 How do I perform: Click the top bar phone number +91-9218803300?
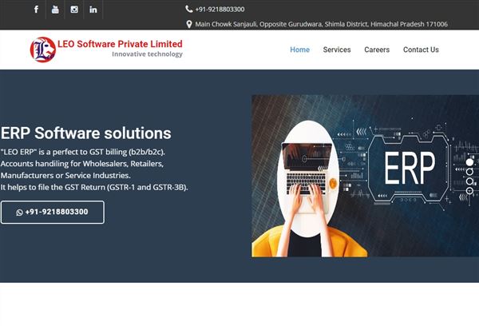pyautogui.click(x=220, y=10)
